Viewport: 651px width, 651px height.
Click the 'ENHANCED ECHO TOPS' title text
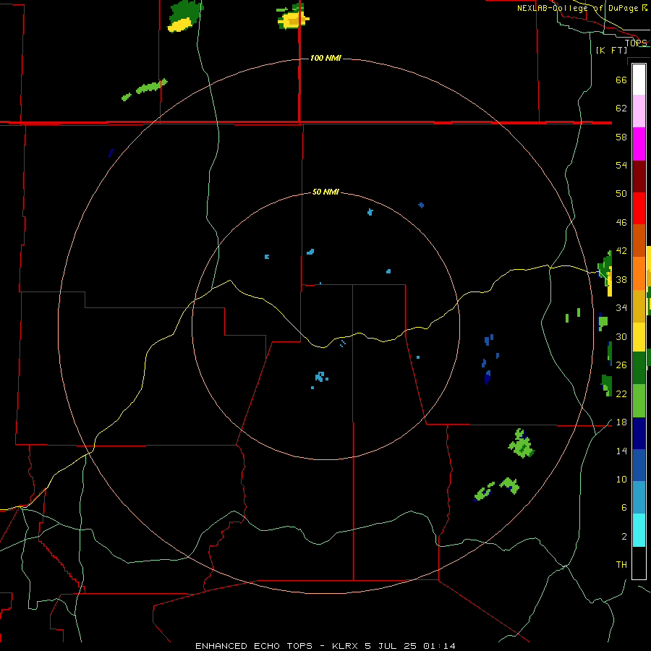[x=254, y=646]
